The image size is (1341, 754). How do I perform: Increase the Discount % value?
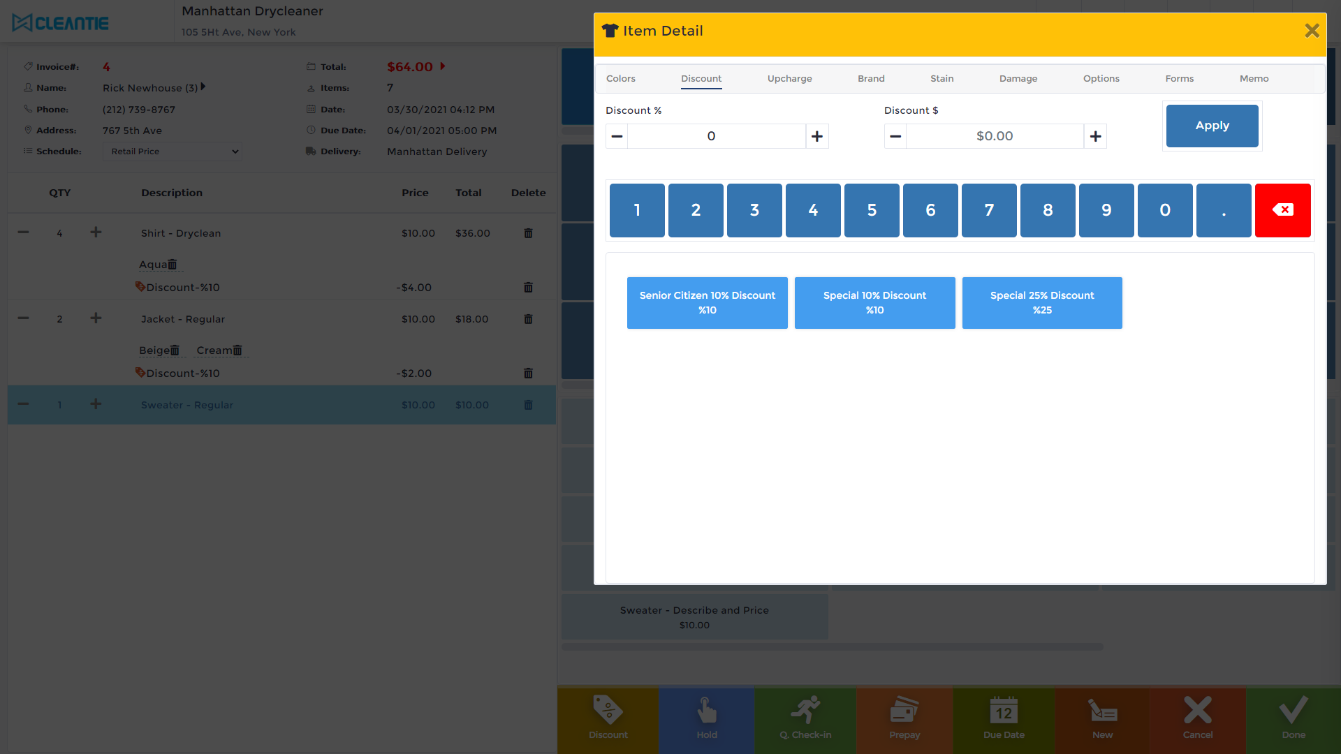coord(817,136)
